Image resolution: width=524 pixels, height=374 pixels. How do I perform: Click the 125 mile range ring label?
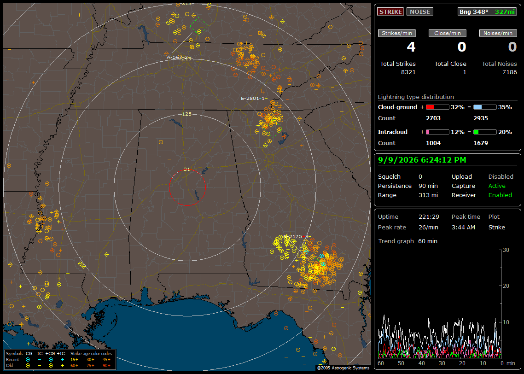click(187, 114)
